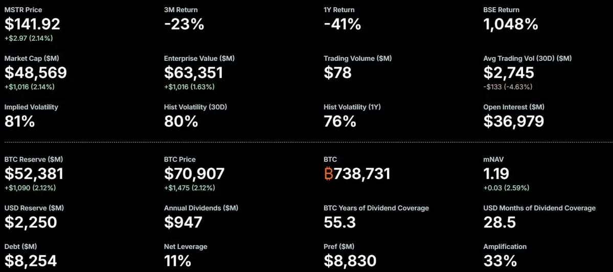613x272 pixels.
Task: Click the Enterprise Value $63,351 figure
Action: 194,72
